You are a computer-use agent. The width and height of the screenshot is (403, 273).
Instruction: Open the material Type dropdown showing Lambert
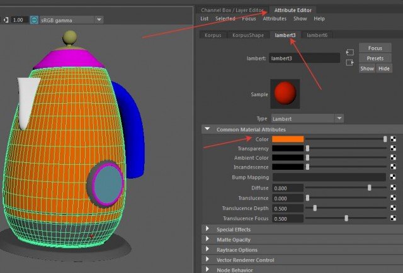306,118
